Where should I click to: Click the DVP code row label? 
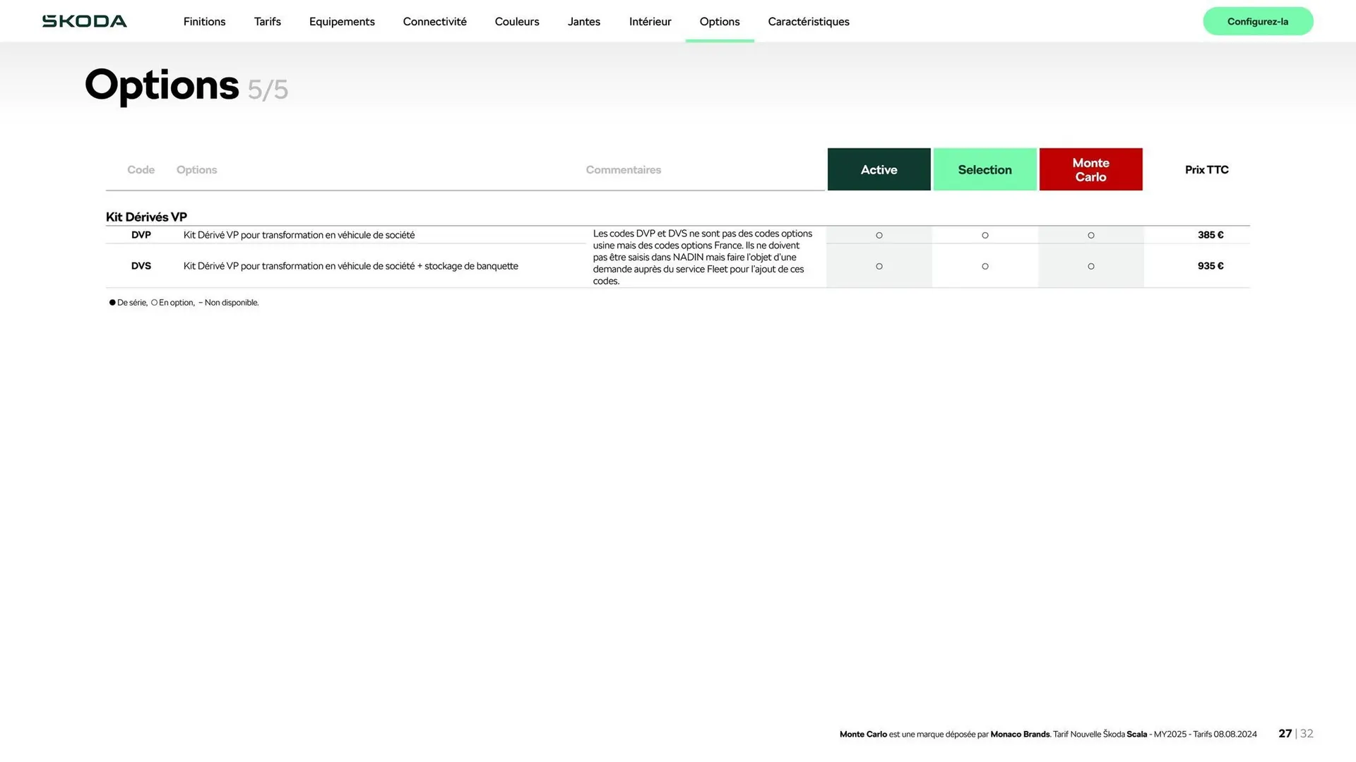click(141, 235)
